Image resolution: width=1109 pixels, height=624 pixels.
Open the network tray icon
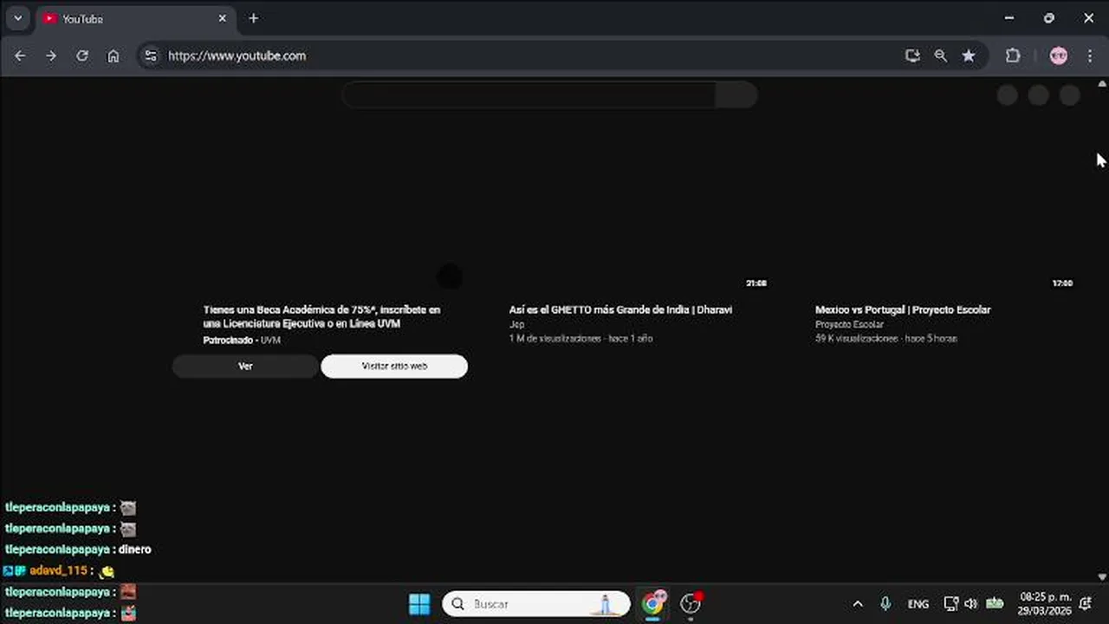pos(950,604)
